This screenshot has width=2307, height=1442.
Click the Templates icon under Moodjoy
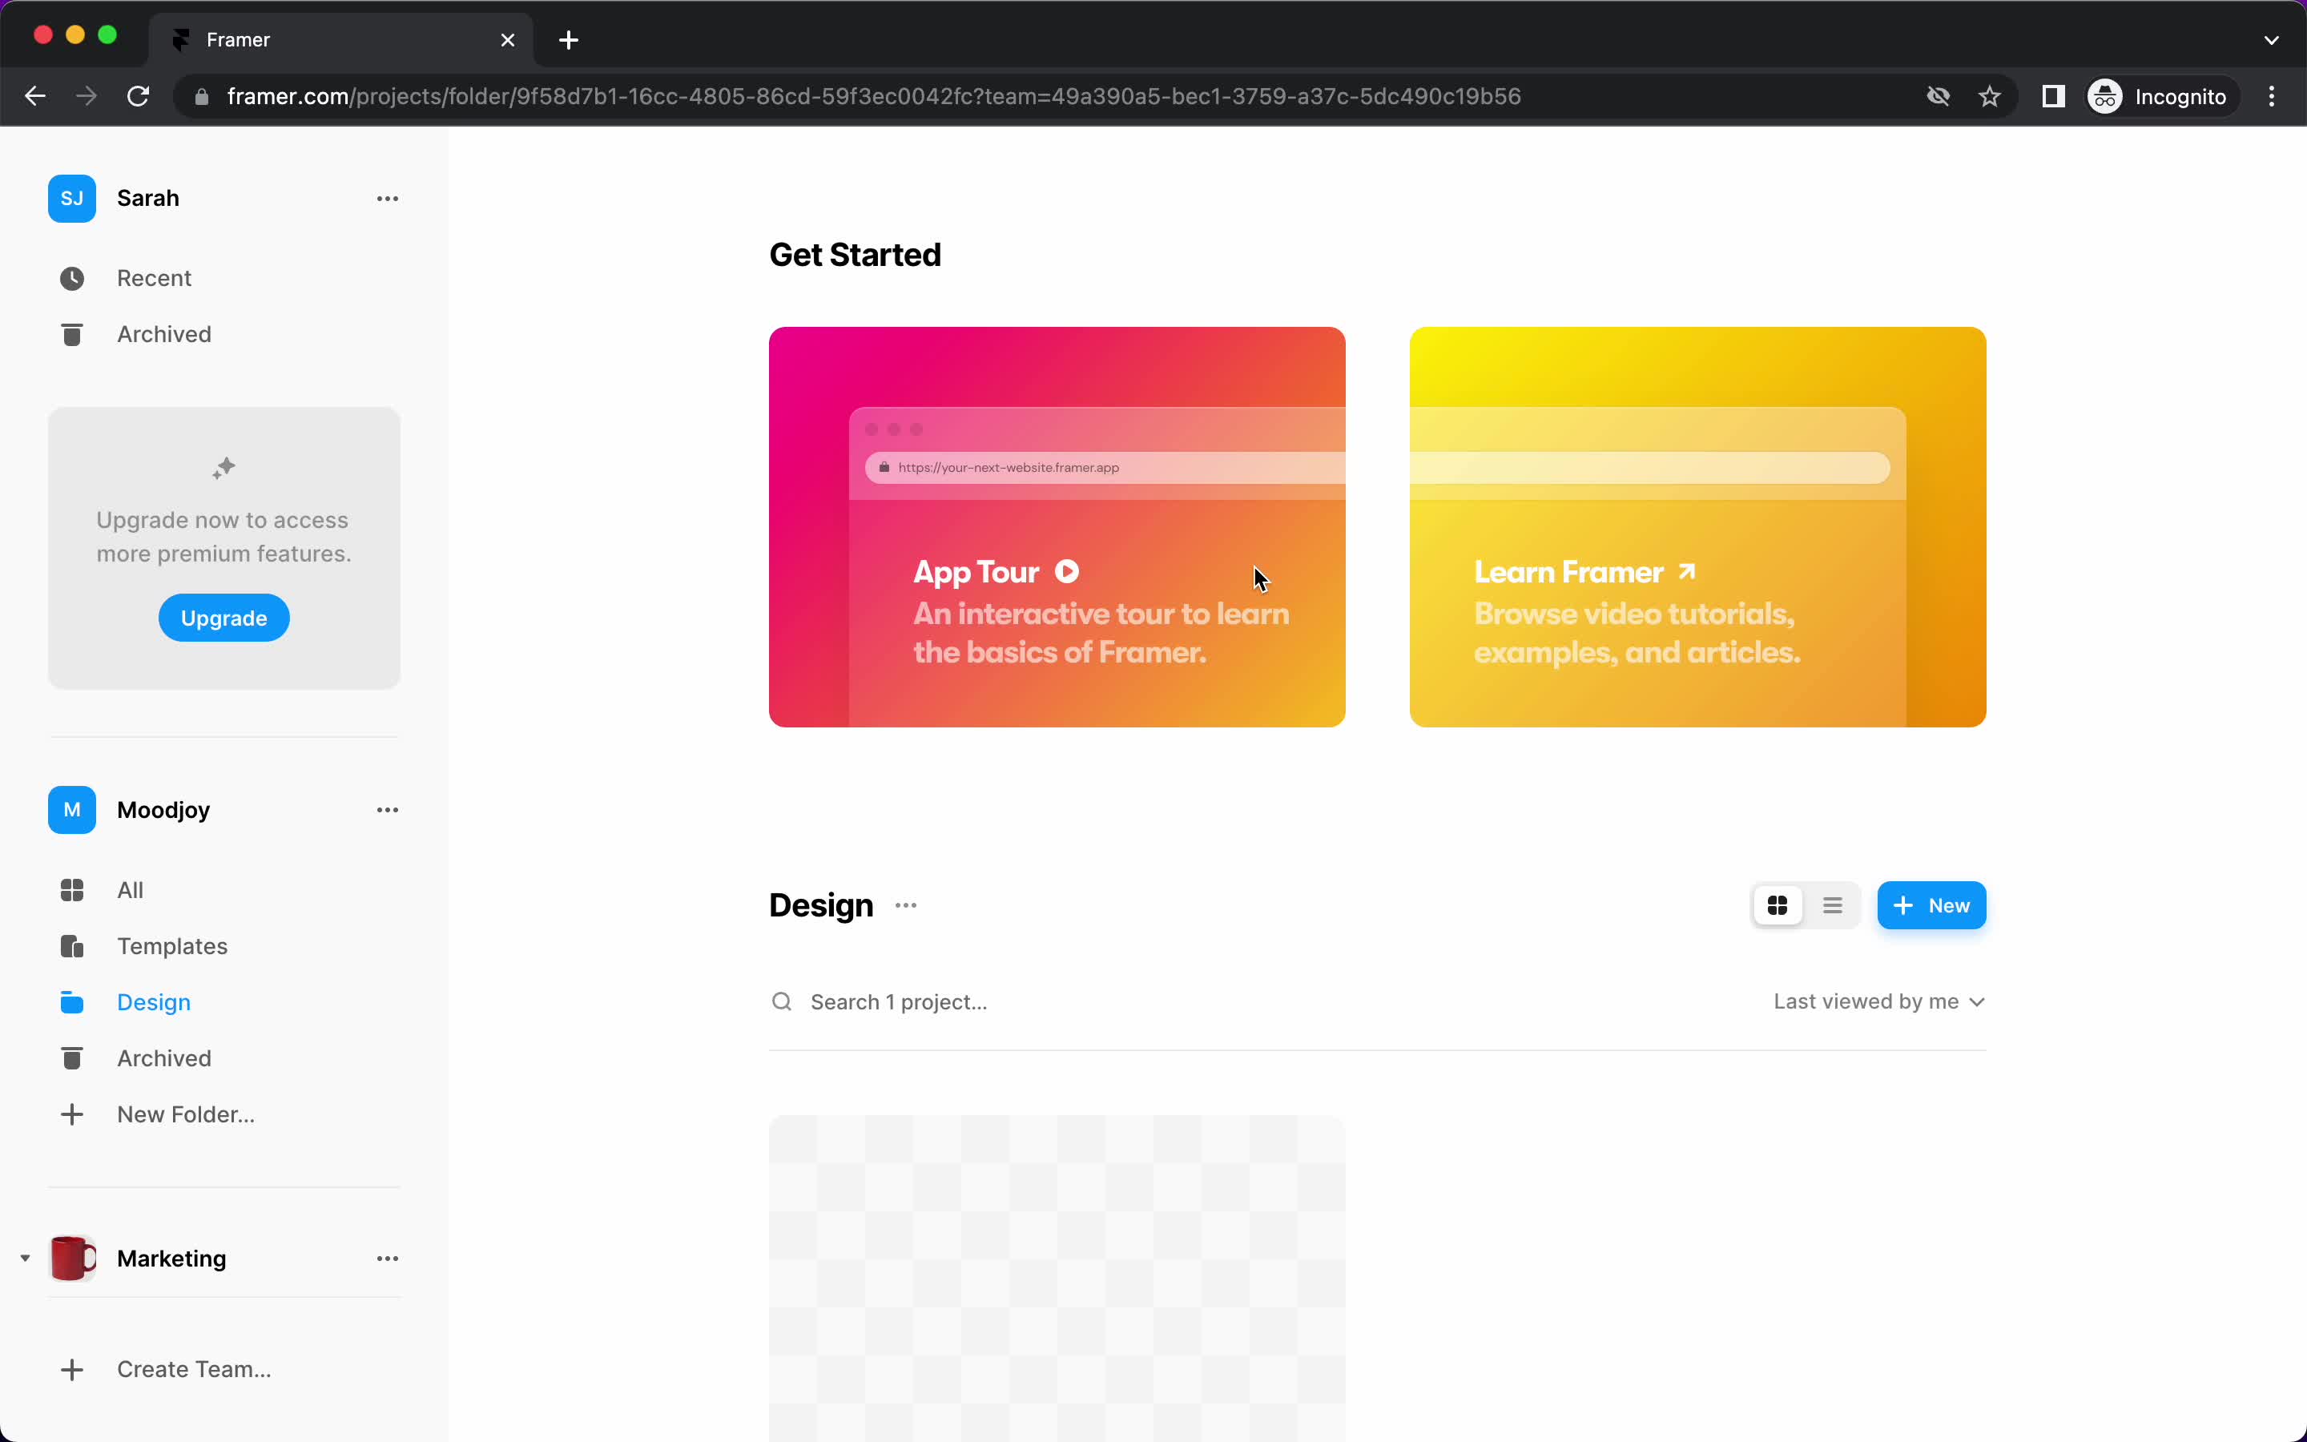71,945
